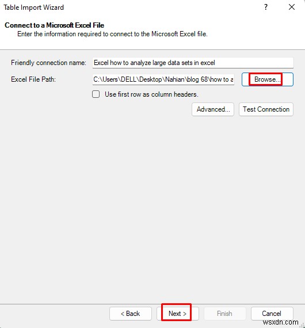305x328 pixels.
Task: Return with the < Back button
Action: 130,314
